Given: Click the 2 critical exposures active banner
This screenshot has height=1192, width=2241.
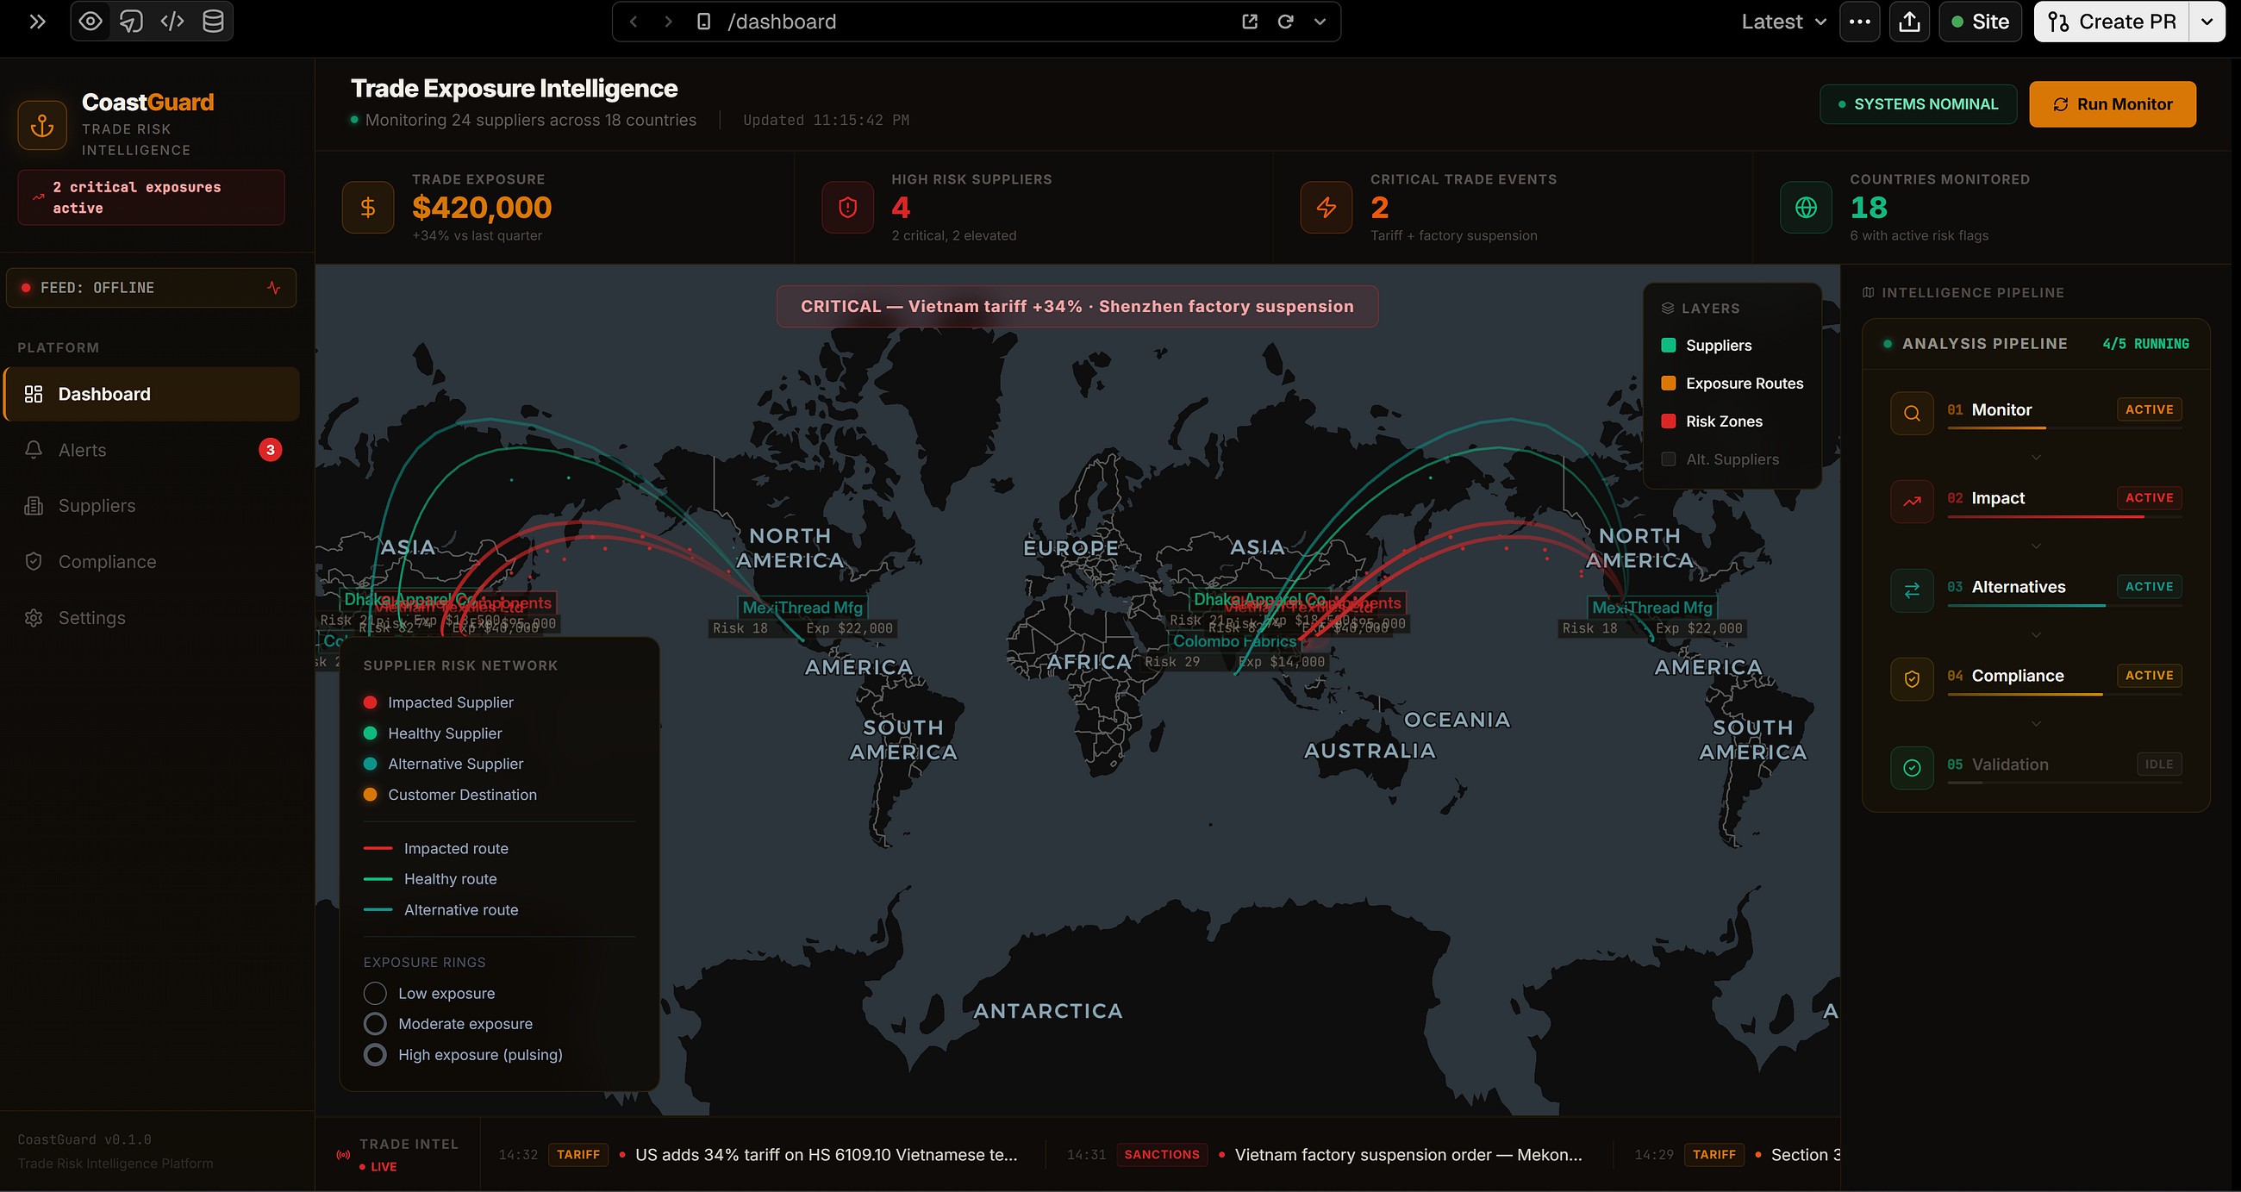Looking at the screenshot, I should pyautogui.click(x=152, y=197).
